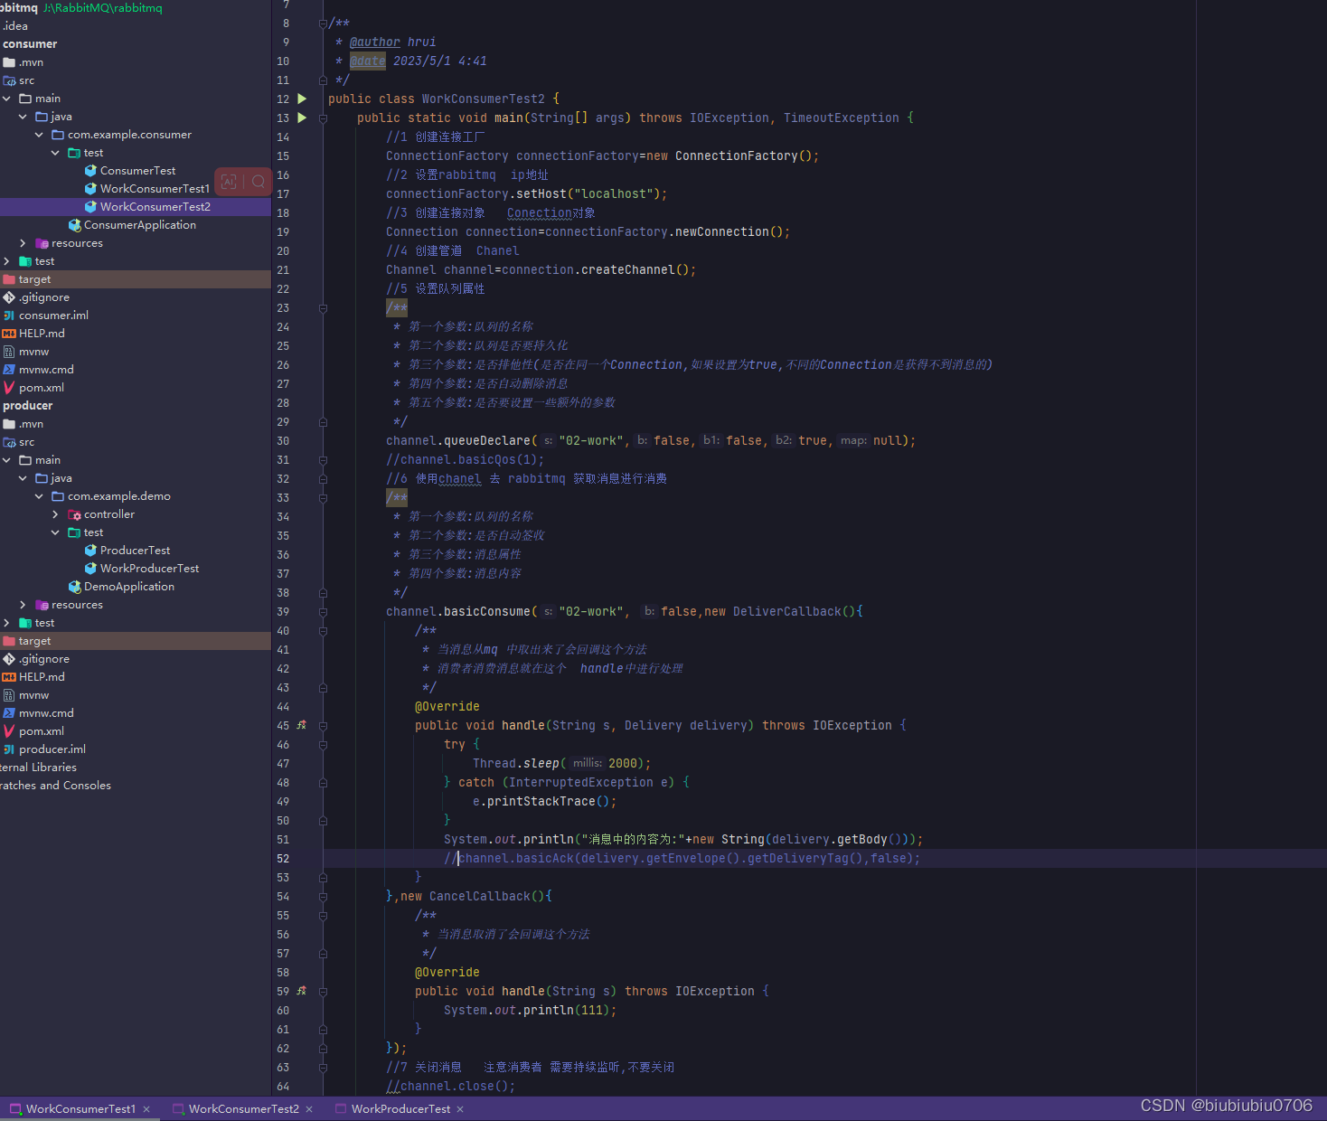
Task: Click the override indicator icon at line 59
Action: [302, 991]
